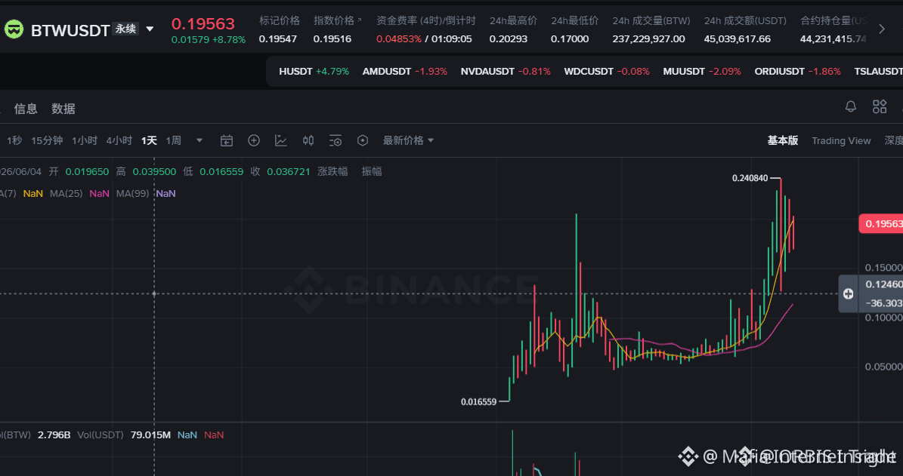Select the 15分钟 interval

point(47,140)
